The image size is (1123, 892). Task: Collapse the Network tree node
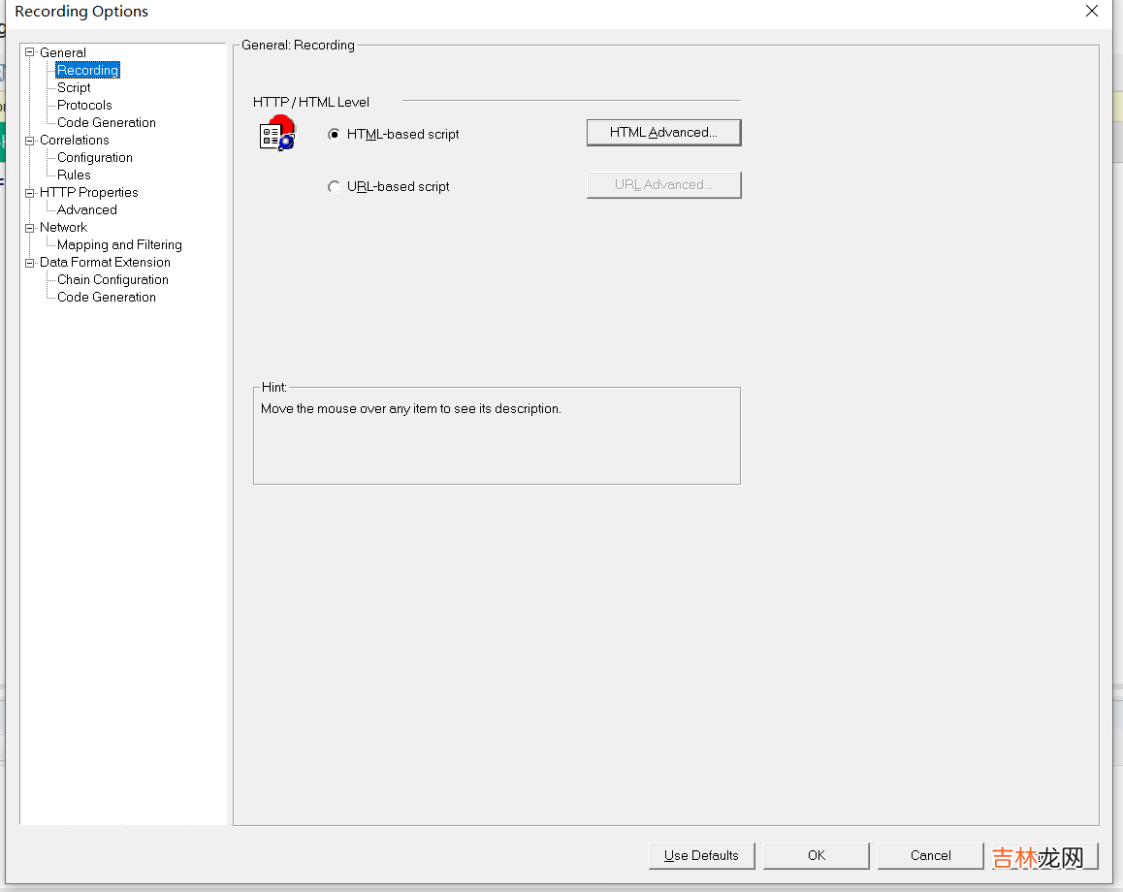30,227
